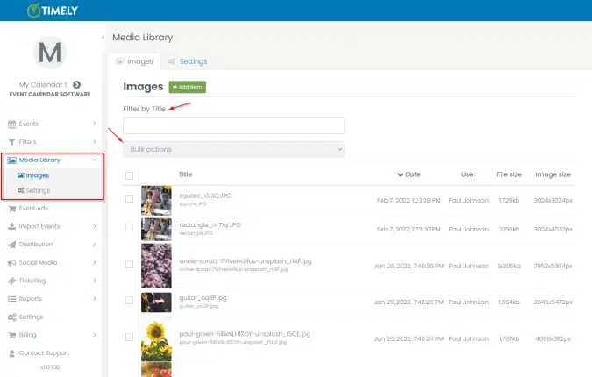The width and height of the screenshot is (592, 377).
Task: Open the guitar_oq3P.jpg title link
Action: 203,298
